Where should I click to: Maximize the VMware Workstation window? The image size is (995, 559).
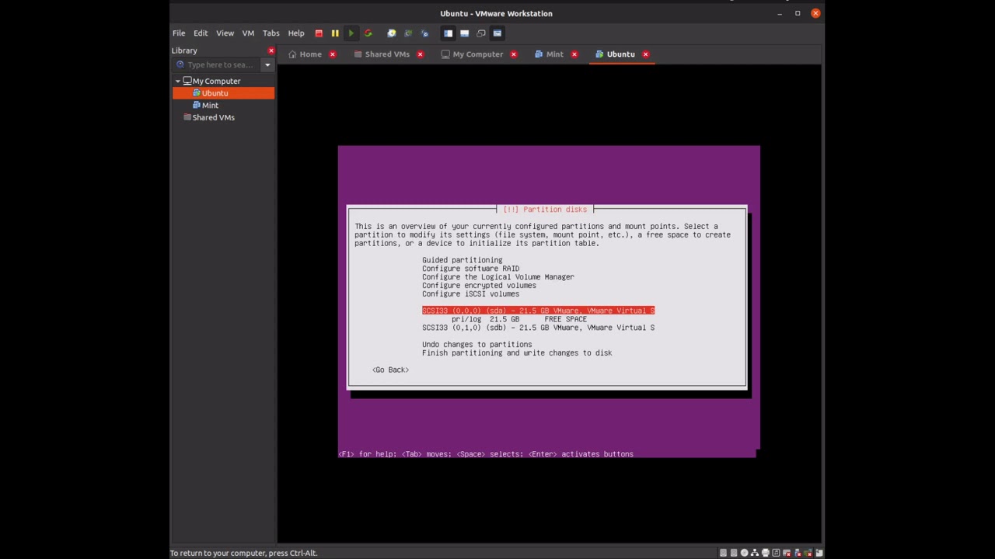pyautogui.click(x=798, y=13)
